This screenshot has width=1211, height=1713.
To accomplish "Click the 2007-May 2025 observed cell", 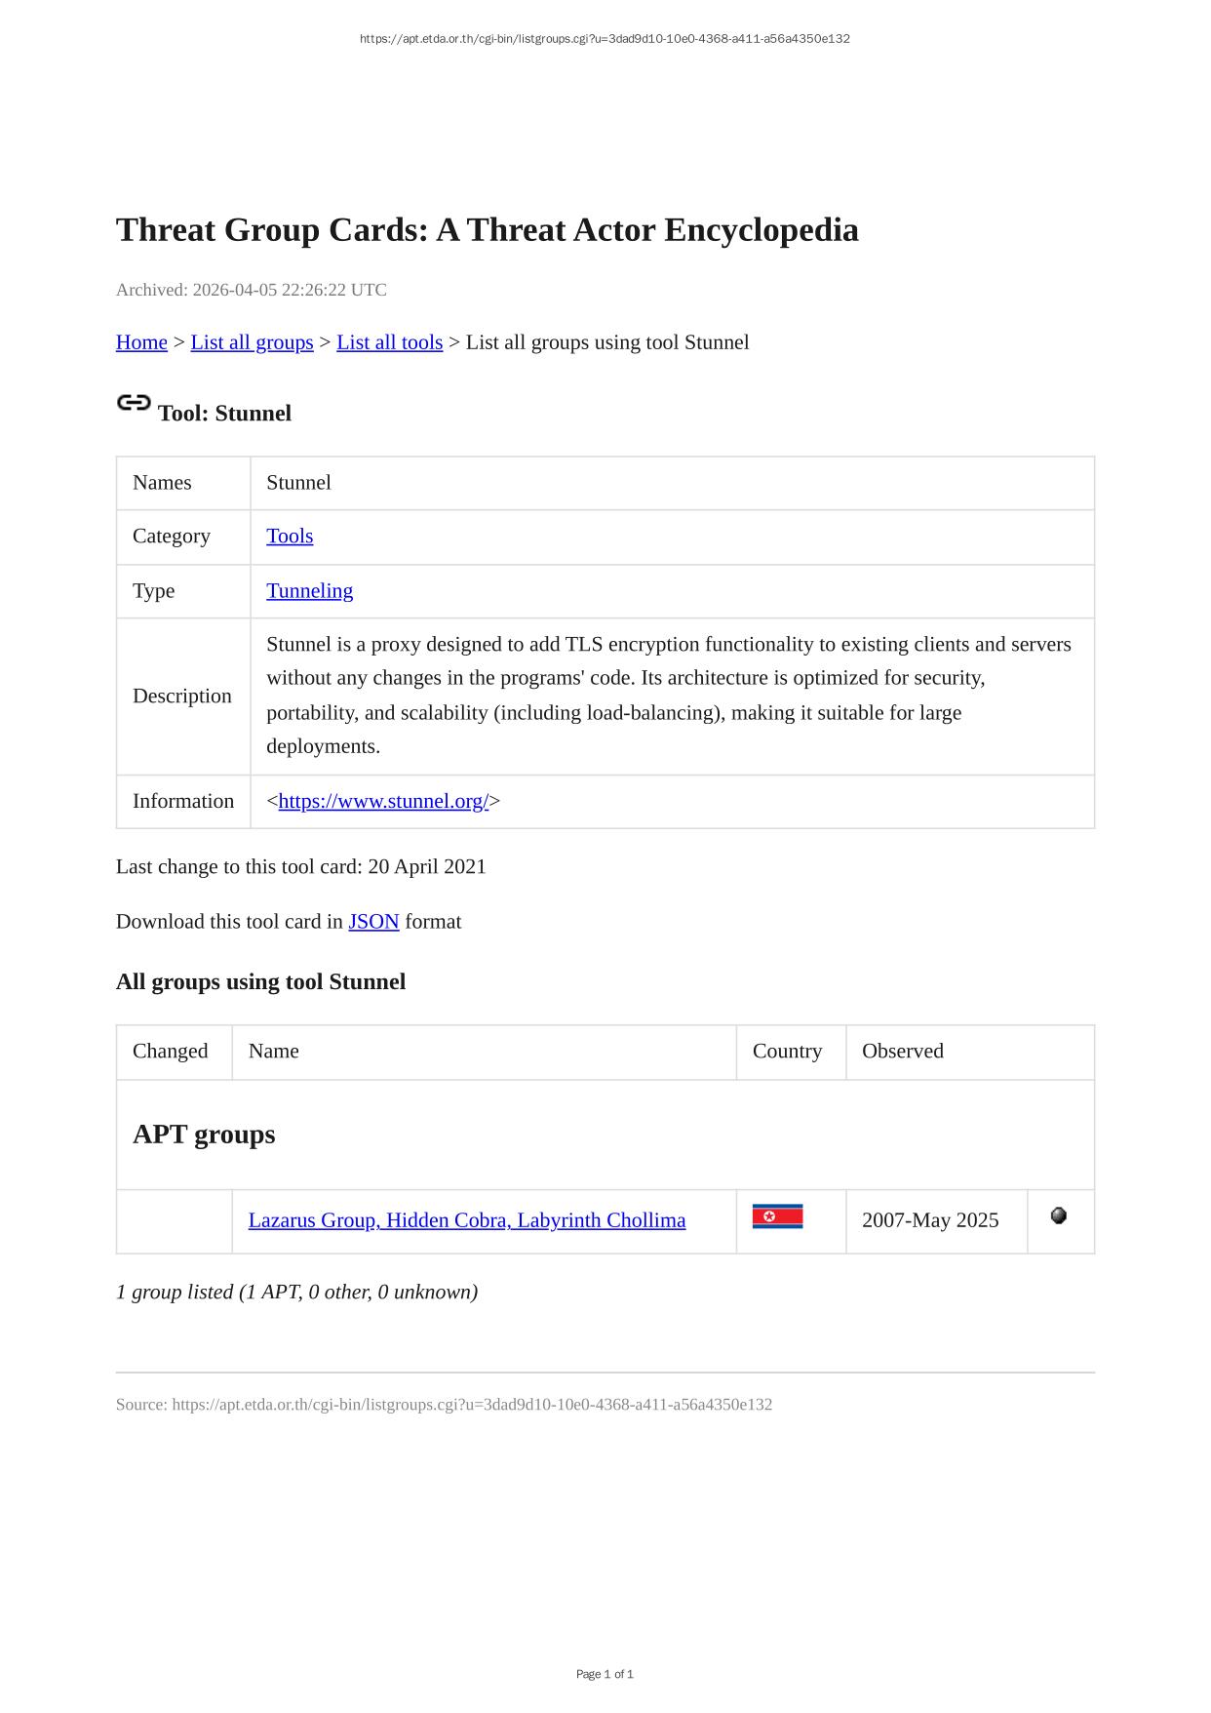I will click(x=929, y=1220).
